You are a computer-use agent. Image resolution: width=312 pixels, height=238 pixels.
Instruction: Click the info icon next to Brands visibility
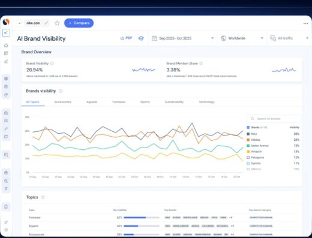pos(61,91)
